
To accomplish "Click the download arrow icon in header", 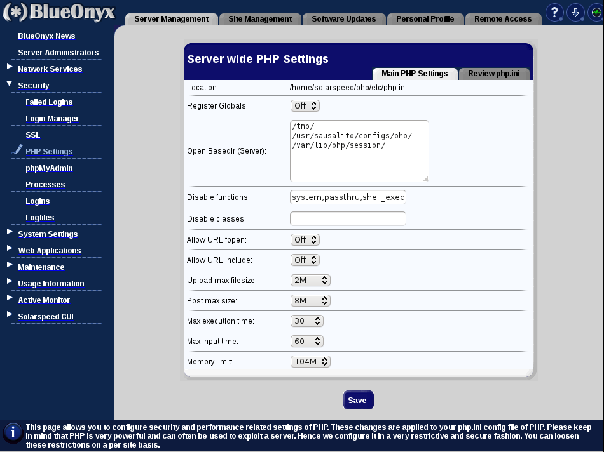I will click(x=575, y=13).
